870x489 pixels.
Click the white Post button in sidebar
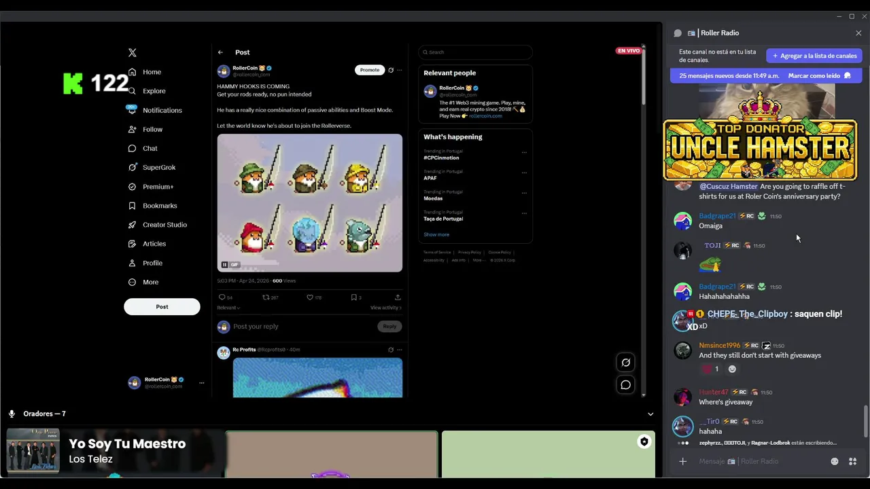[x=162, y=306]
